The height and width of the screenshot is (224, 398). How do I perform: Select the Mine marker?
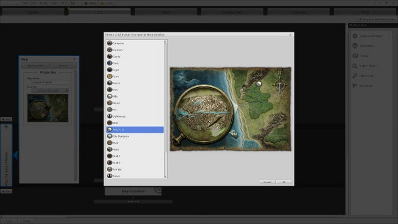(x=135, y=123)
